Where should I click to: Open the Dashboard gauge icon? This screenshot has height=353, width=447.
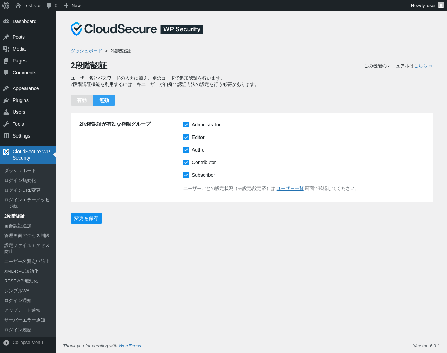6,21
